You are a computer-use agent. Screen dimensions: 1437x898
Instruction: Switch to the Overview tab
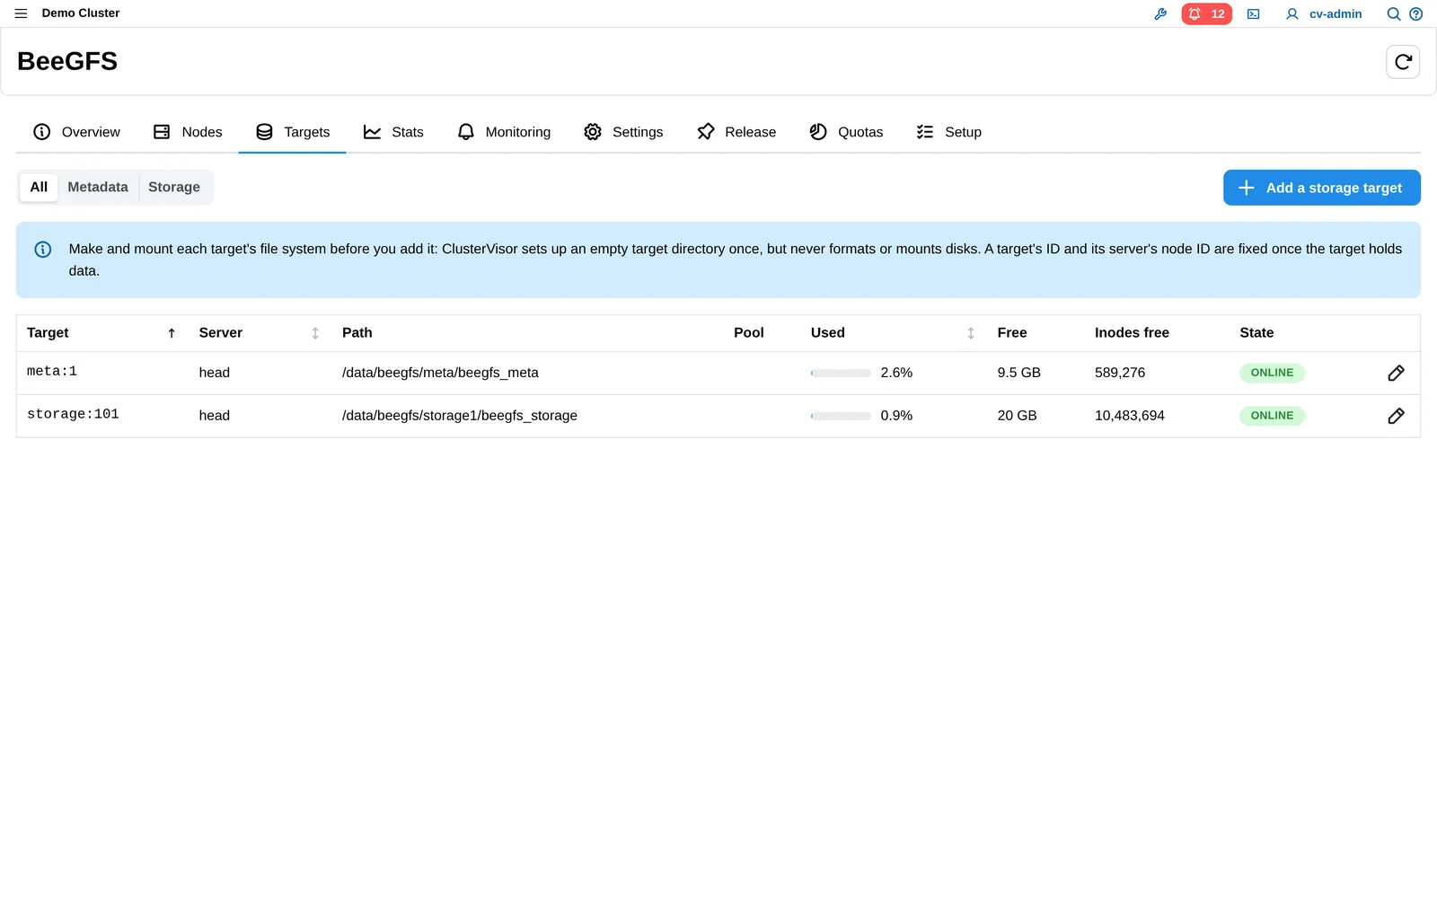[x=76, y=132]
